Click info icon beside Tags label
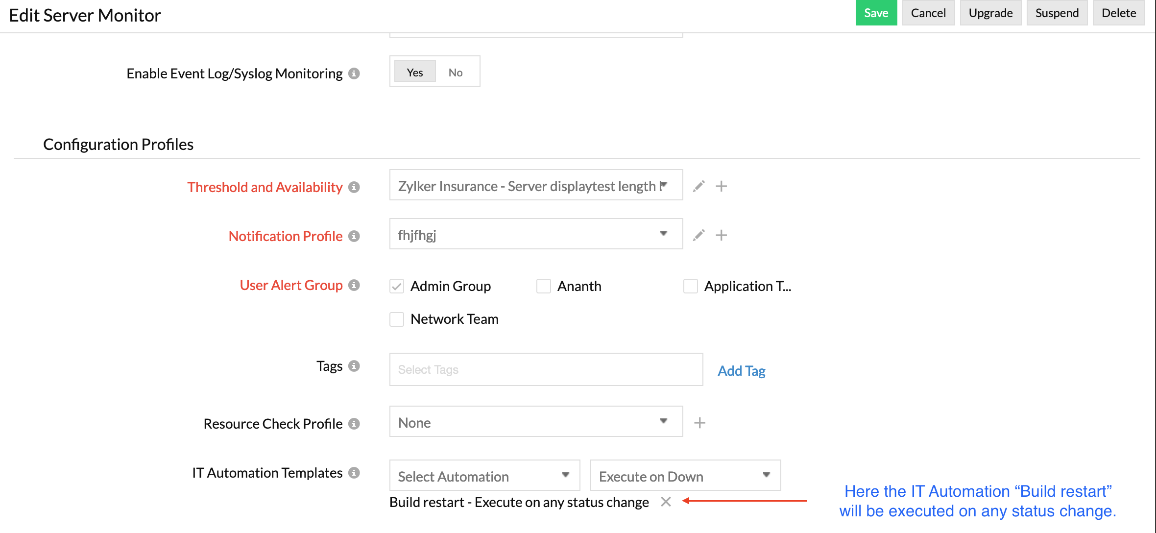 coord(354,366)
